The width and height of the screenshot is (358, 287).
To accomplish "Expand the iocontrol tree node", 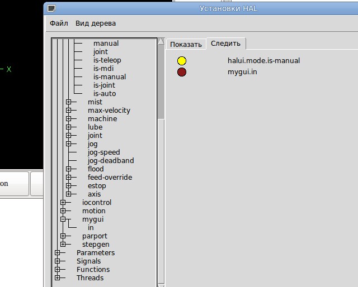I will point(63,203).
